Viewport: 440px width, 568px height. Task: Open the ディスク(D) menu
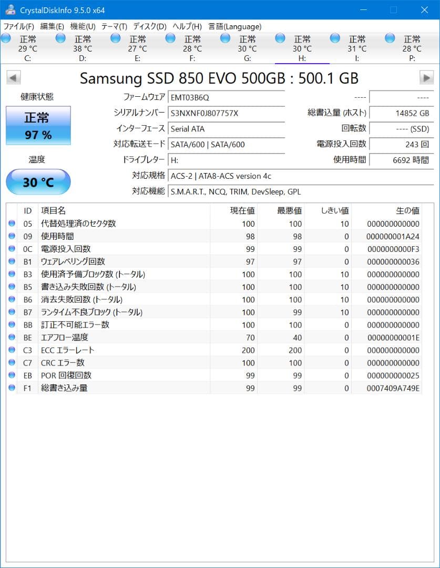[150, 26]
